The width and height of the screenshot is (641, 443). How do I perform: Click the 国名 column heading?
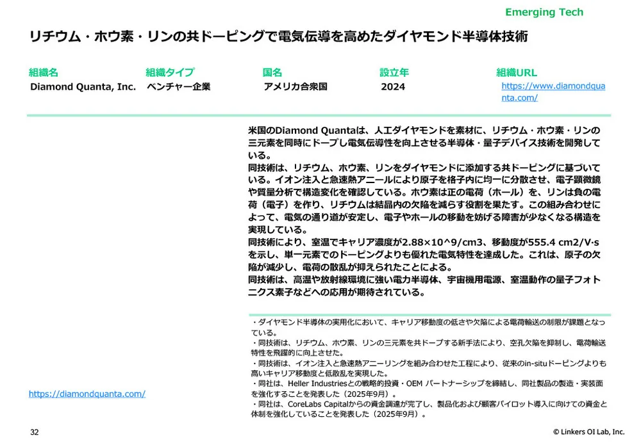(x=272, y=72)
